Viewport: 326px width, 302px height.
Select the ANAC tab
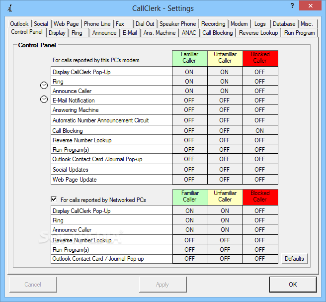[x=189, y=33]
